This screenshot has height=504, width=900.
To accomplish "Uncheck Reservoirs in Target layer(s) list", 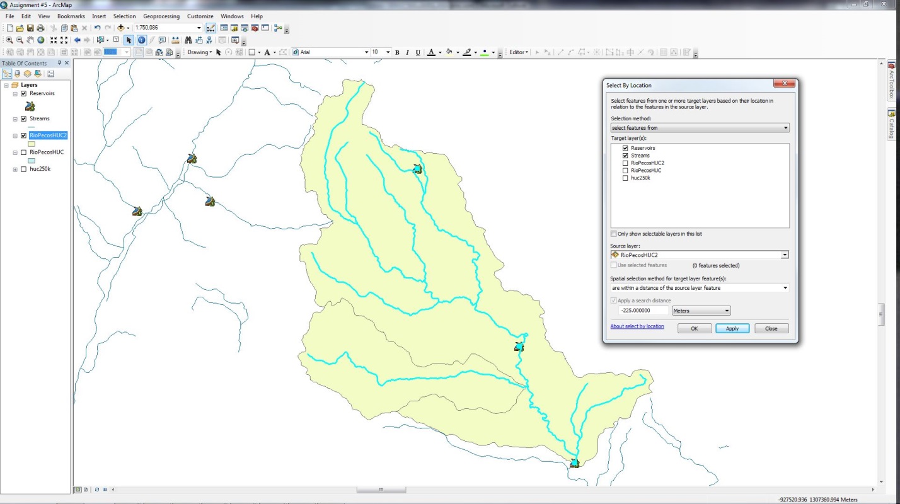I will [x=625, y=148].
